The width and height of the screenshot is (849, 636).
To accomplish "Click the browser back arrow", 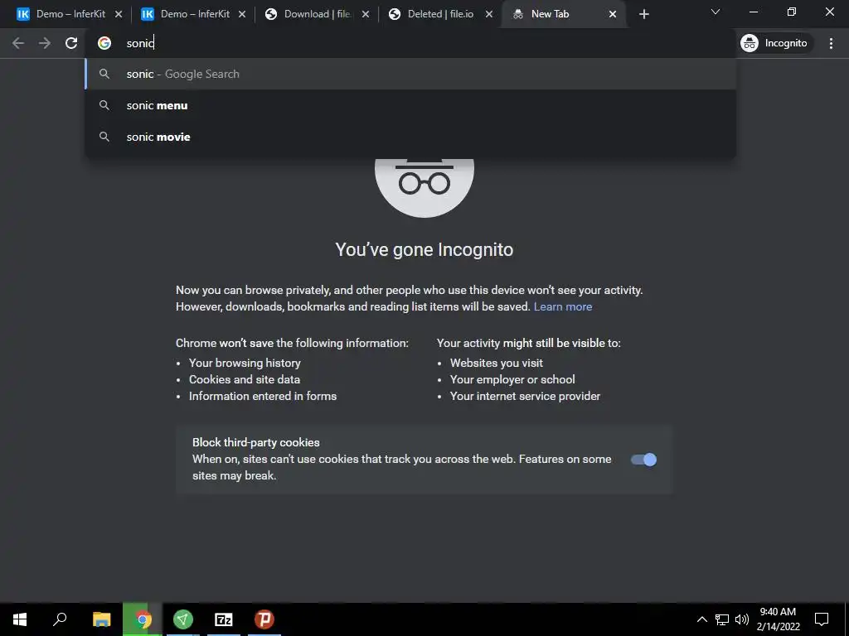I will (18, 43).
